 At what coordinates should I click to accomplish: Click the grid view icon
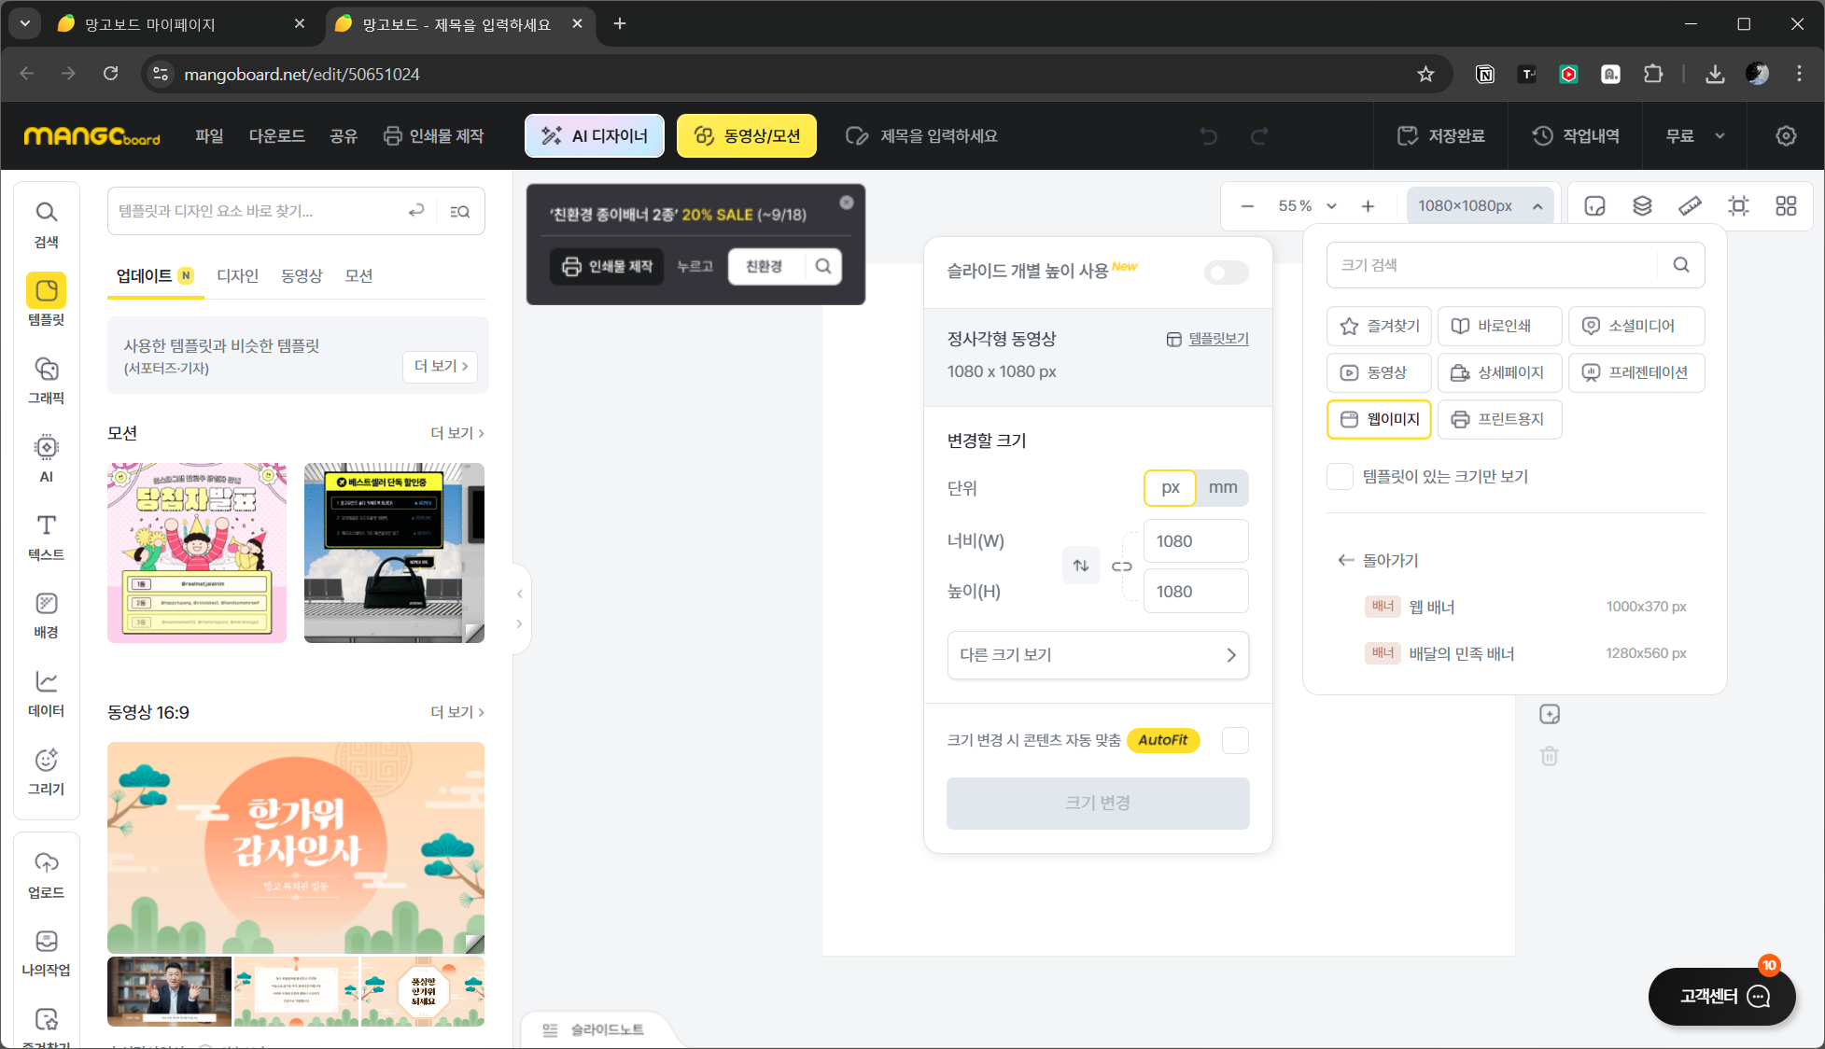pyautogui.click(x=1786, y=206)
